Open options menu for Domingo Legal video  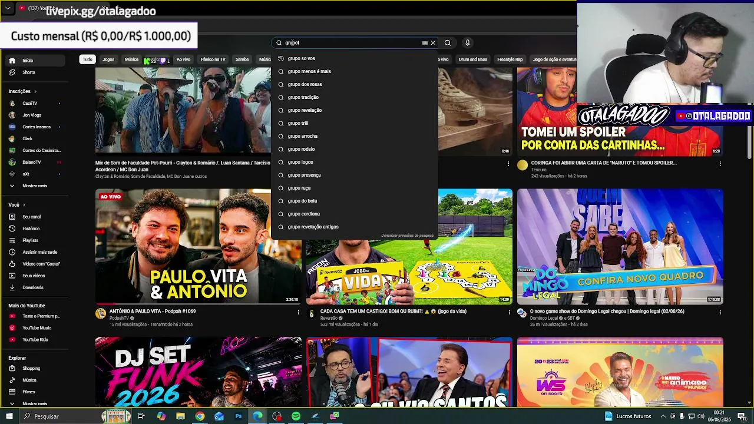pyautogui.click(x=720, y=312)
